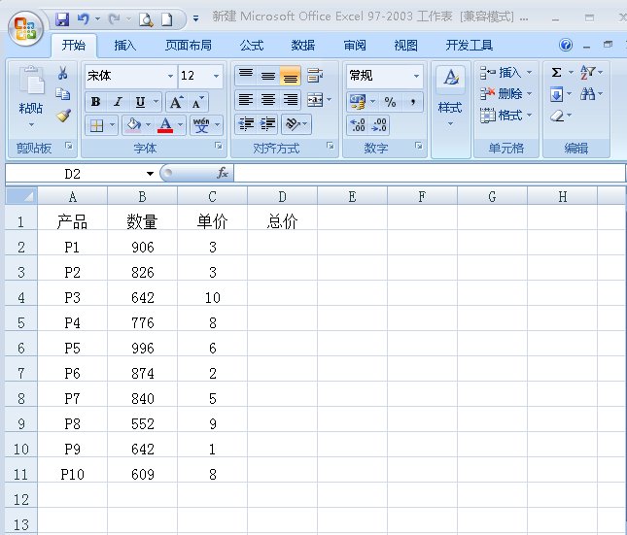Screen dimensions: 627x535
Task: Click the Cut scissors icon
Action: [63, 74]
